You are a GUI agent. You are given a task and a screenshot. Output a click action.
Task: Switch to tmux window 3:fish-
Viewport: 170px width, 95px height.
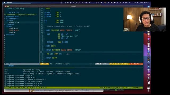[43, 88]
